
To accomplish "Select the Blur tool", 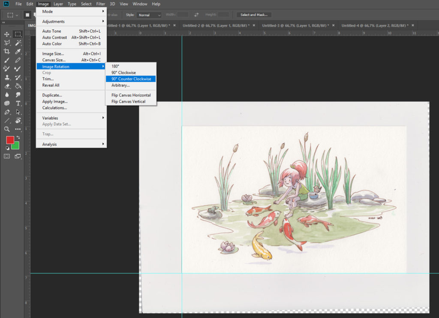I will coord(7,95).
